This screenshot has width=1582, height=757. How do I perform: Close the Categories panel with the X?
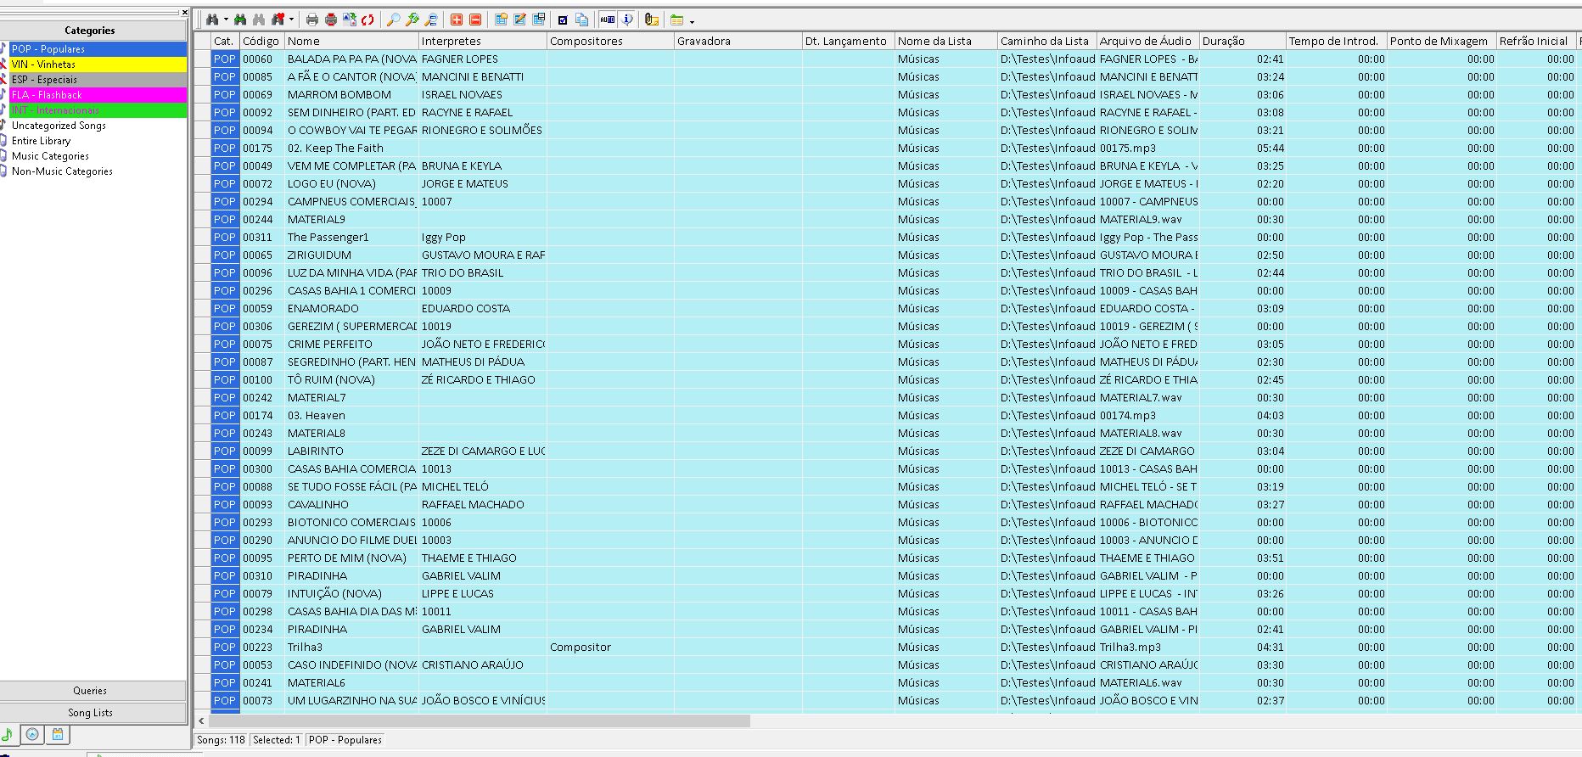pos(185,12)
